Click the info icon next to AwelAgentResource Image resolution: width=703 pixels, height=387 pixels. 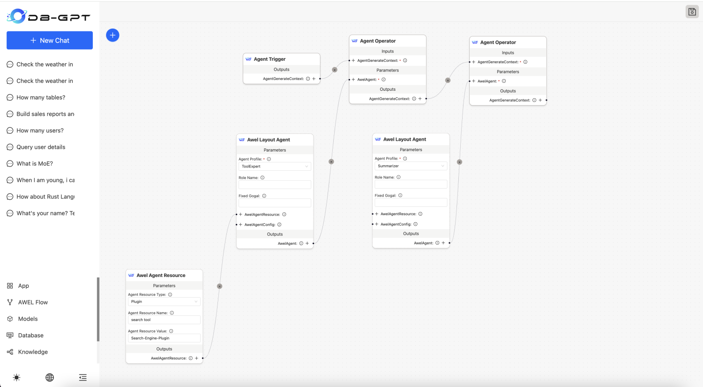point(285,214)
